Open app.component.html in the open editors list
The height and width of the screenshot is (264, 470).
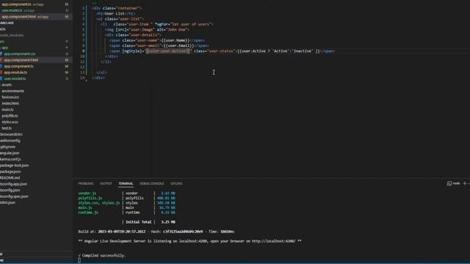[x=18, y=17]
